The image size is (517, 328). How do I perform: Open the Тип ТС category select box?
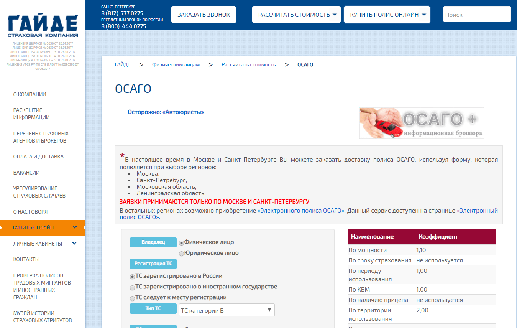227,310
